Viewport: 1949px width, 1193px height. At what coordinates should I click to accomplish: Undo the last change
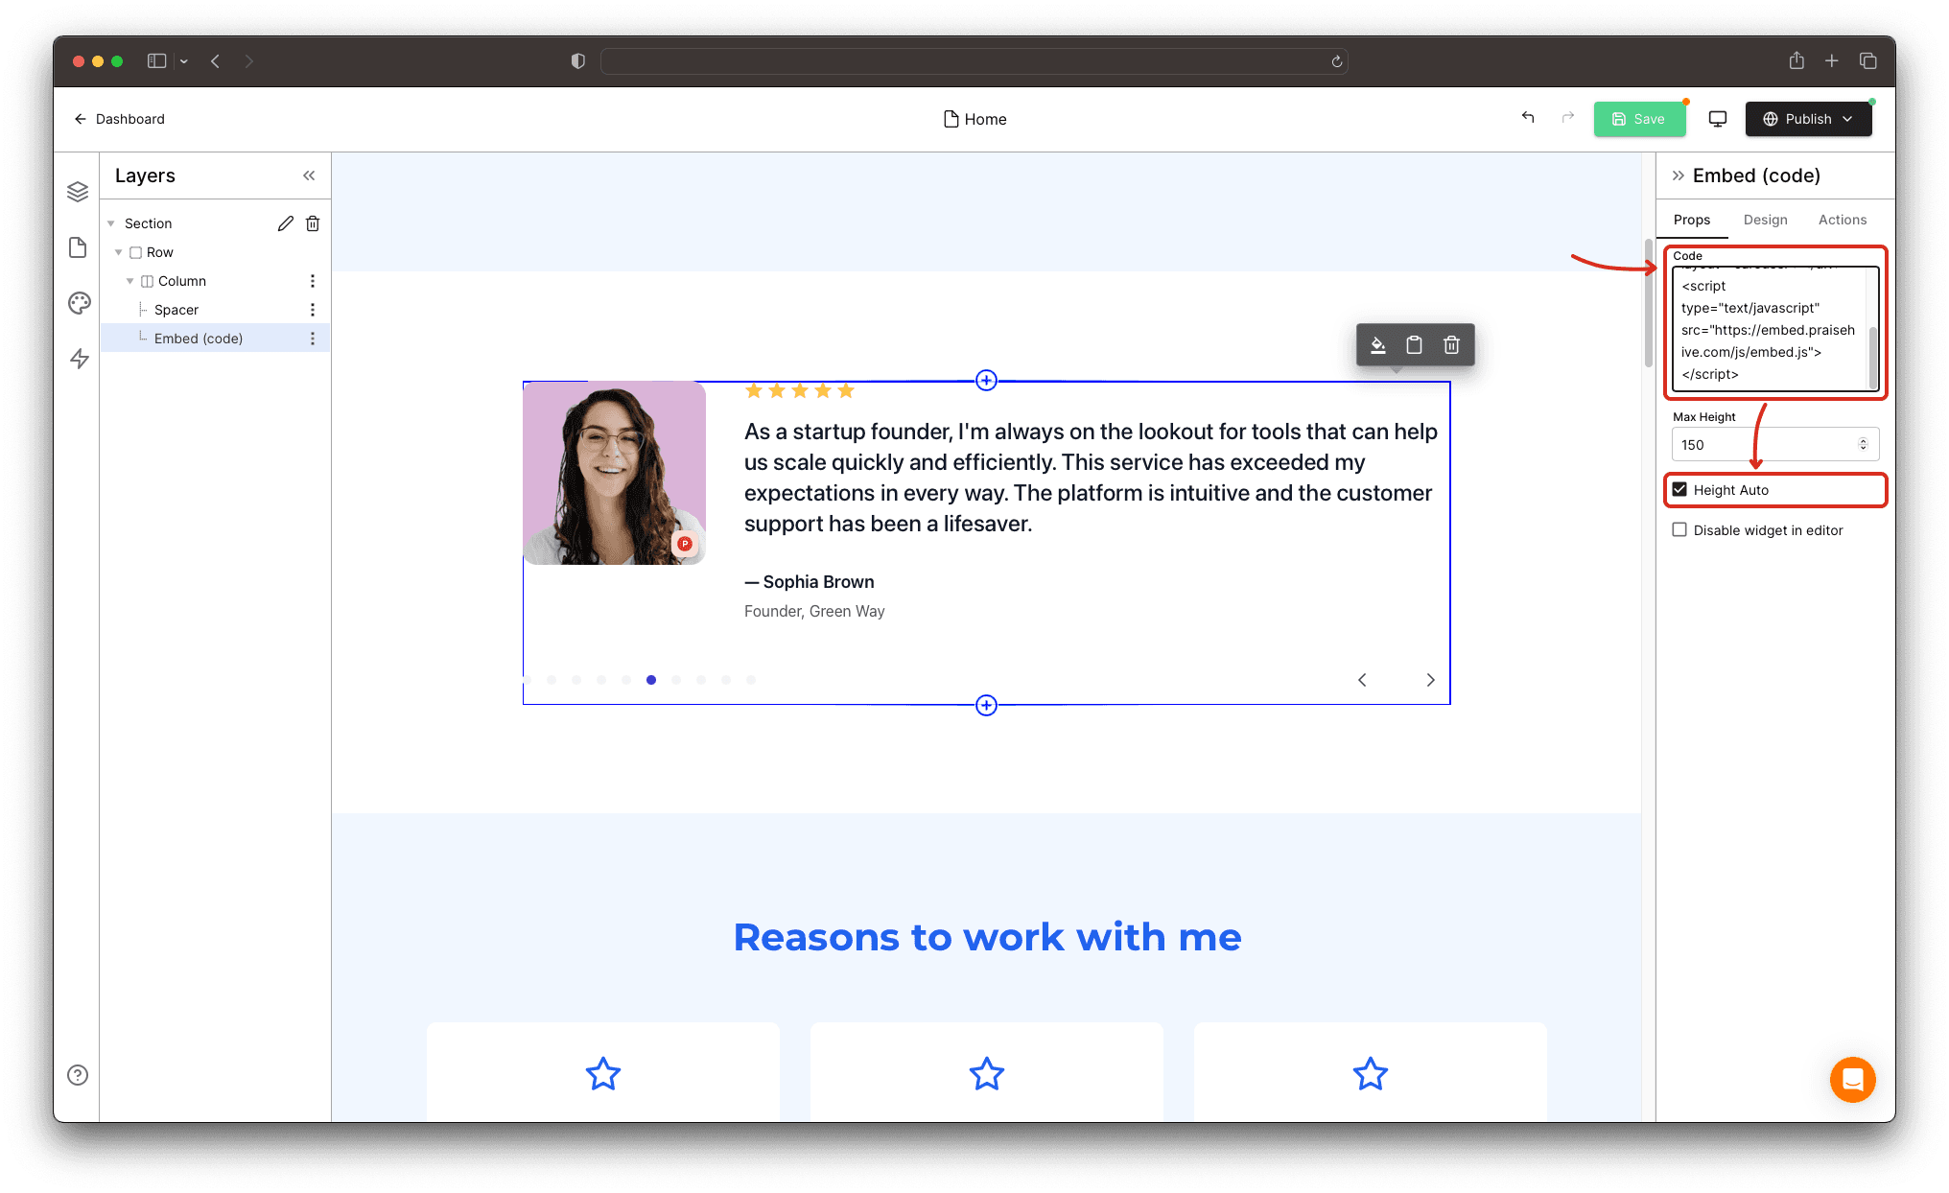point(1528,117)
